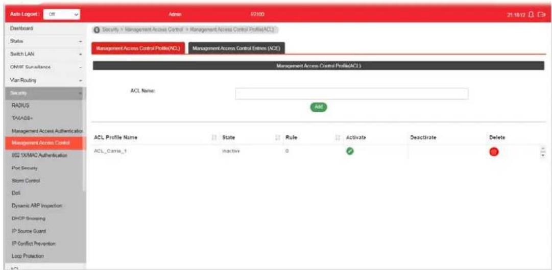Focus the ACL Name input field
Viewport: 552px width, 270px height.
[351, 93]
